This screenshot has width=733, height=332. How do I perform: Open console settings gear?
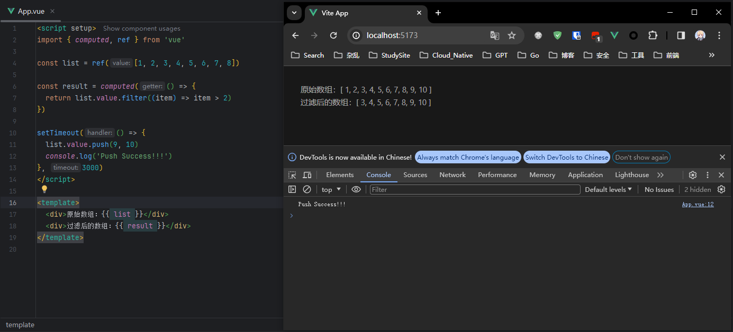click(721, 189)
